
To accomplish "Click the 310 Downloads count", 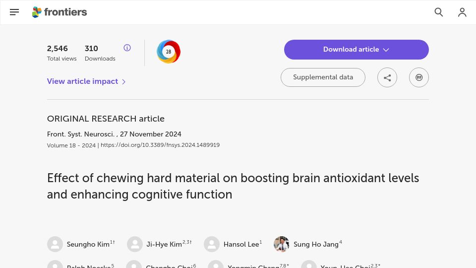I will pos(91,49).
